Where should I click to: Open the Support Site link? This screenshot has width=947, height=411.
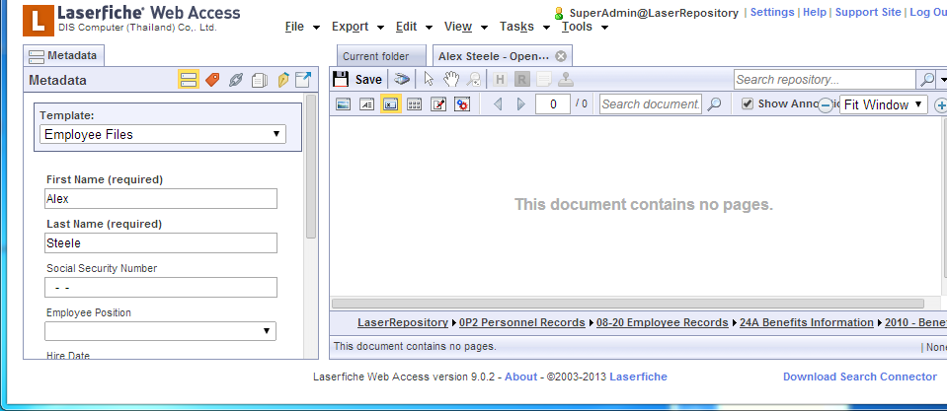868,12
